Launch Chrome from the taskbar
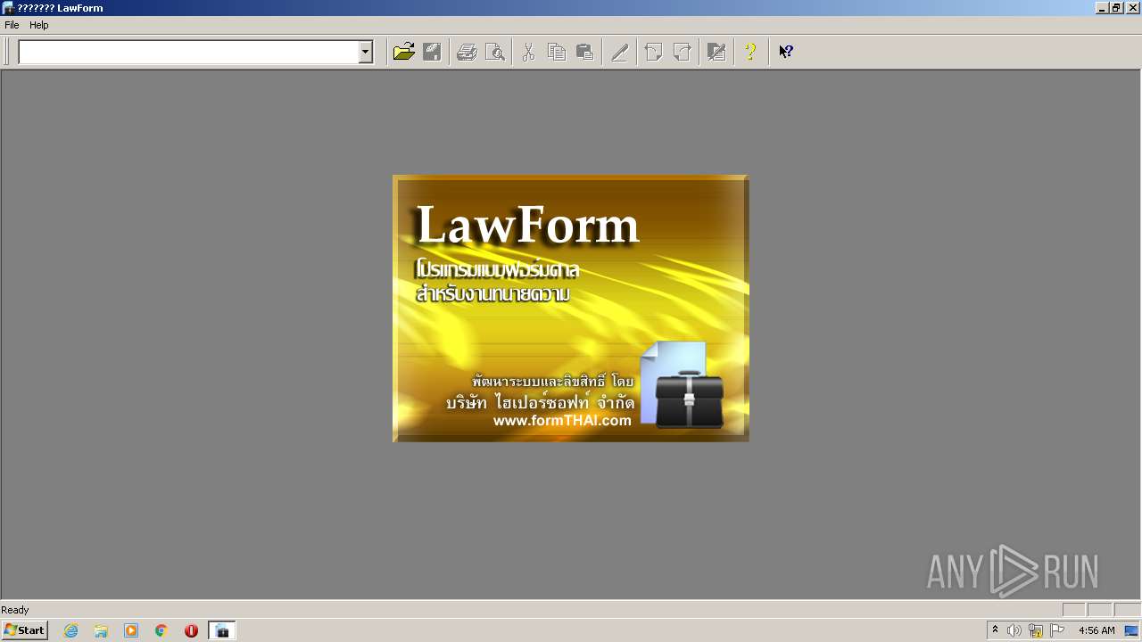Image resolution: width=1142 pixels, height=642 pixels. (x=161, y=630)
